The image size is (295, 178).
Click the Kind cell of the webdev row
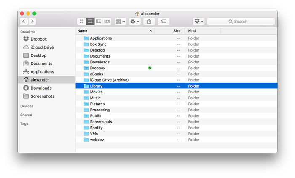click(x=193, y=140)
